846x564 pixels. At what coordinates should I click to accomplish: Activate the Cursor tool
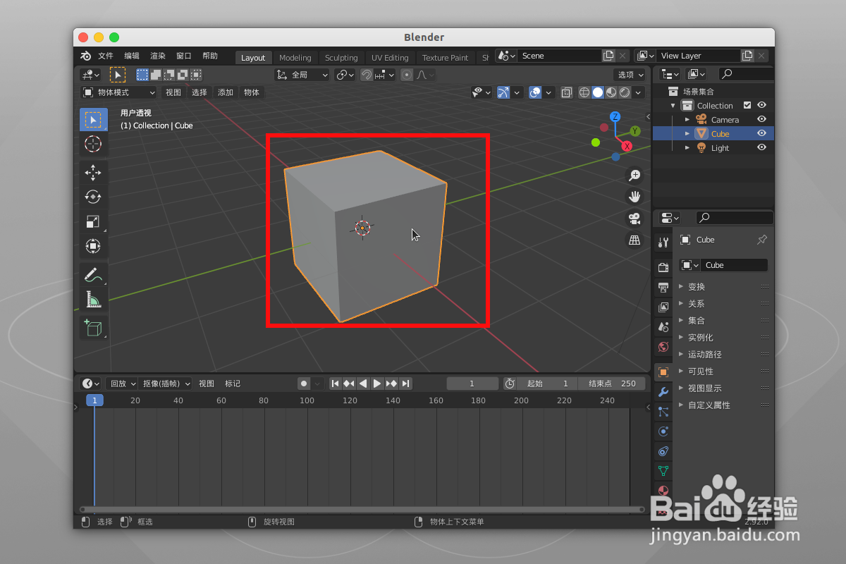point(93,144)
